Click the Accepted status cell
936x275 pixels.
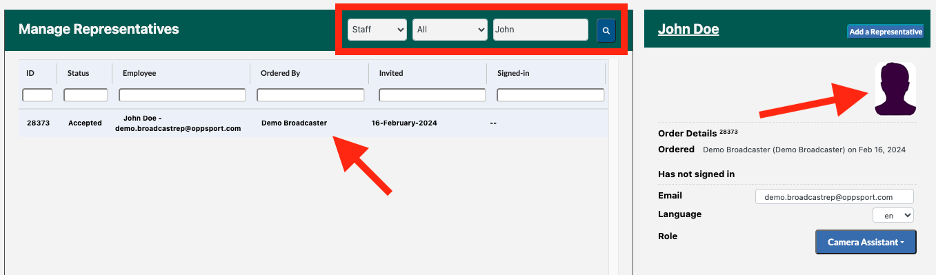[85, 123]
